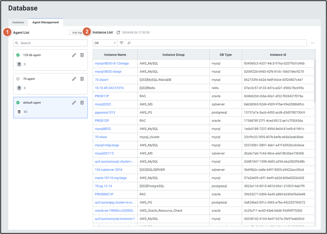Click trash icon for 70 agent

(82, 79)
